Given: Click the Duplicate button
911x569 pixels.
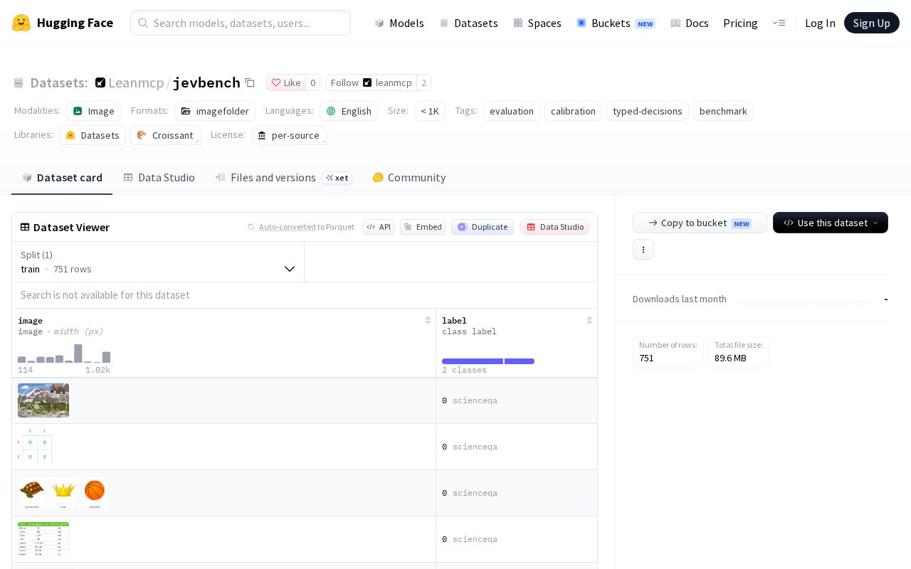Looking at the screenshot, I should tap(483, 227).
